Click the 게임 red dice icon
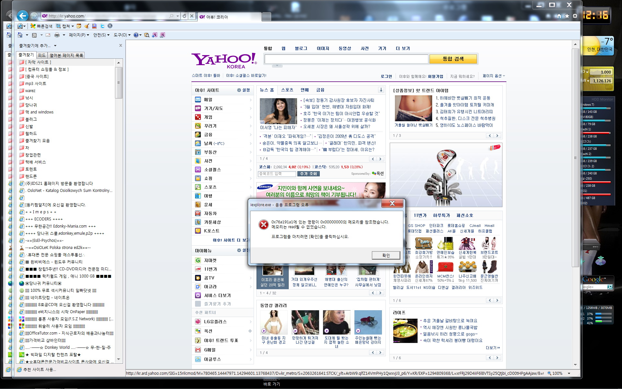 198,117
